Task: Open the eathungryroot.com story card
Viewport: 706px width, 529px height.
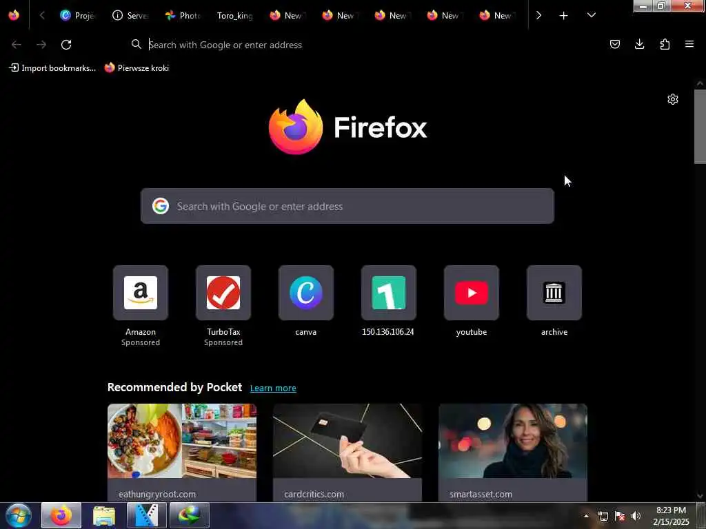Action: (182, 452)
